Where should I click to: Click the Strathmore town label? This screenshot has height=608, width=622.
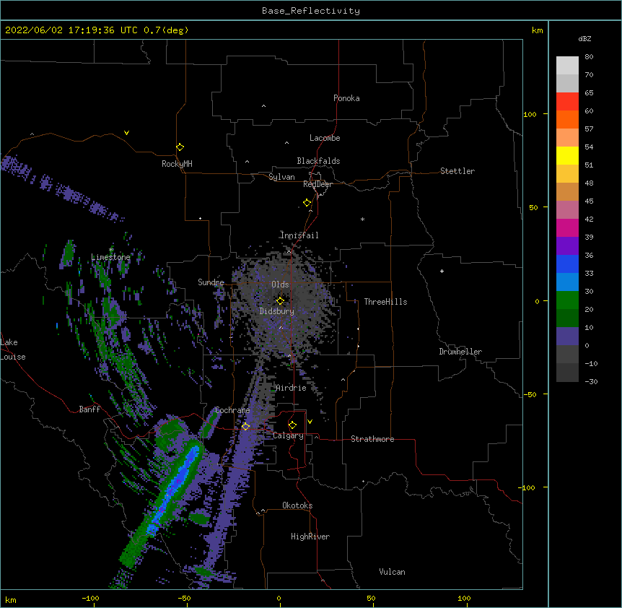tap(372, 439)
